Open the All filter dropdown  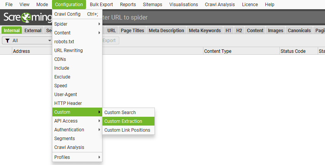coord(28,41)
